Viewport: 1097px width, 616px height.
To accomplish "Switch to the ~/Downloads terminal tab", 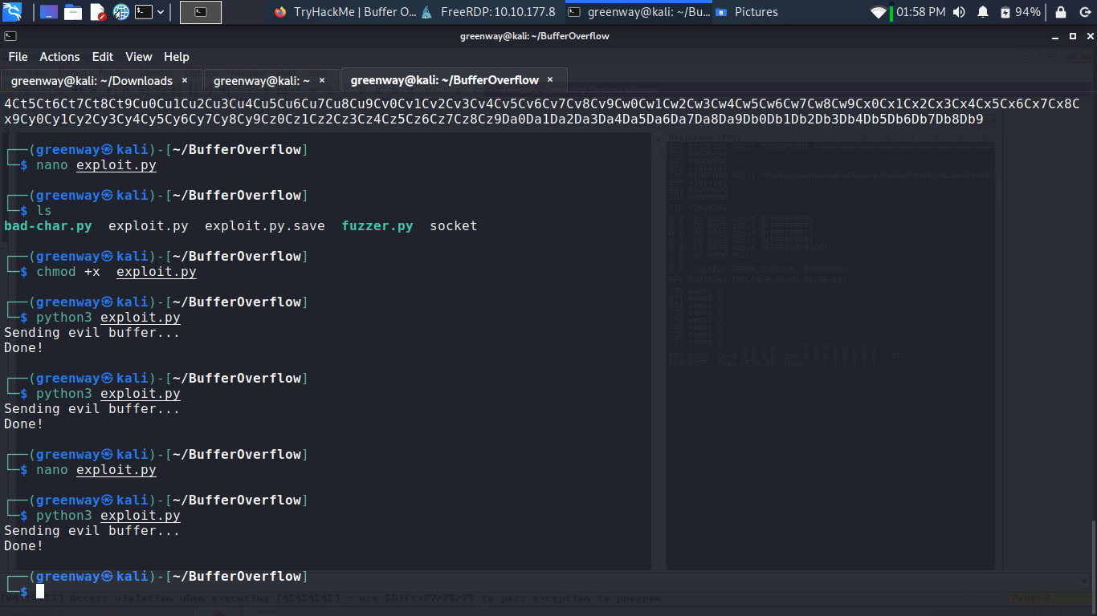I will [x=100, y=81].
